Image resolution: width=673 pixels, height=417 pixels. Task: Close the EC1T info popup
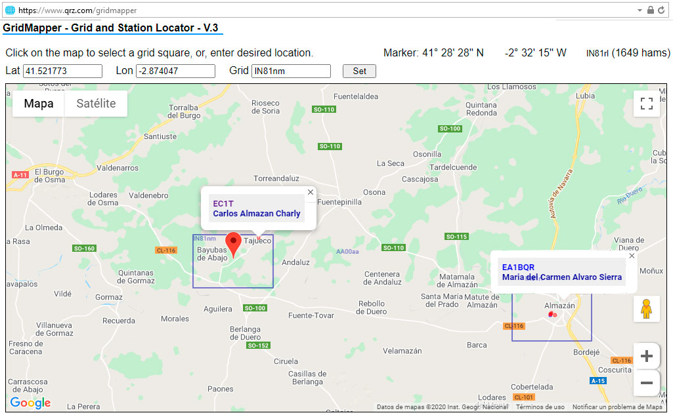click(311, 192)
